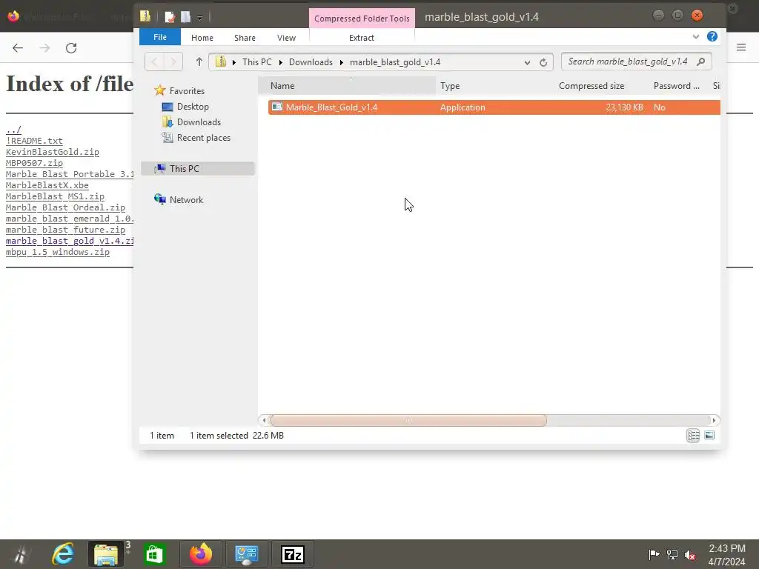Click the horizontal scrollbar thumb

[408, 421]
